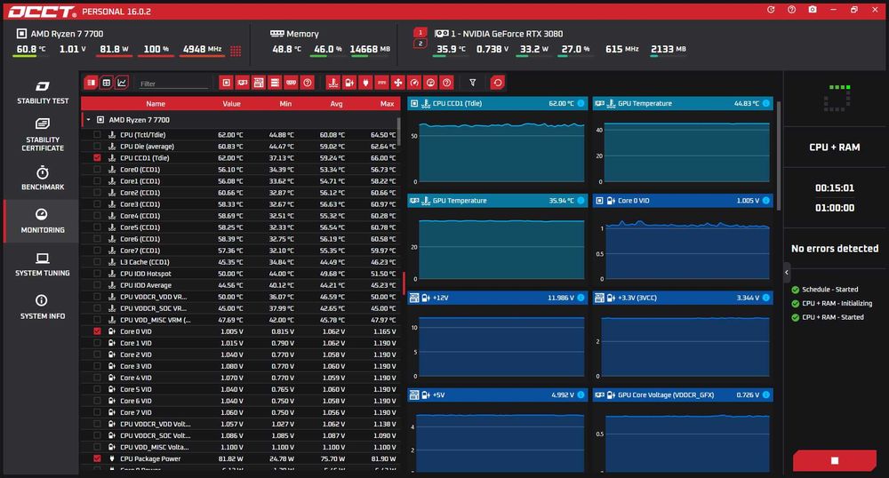Toggle CPU sensors filter icon
Image resolution: width=889 pixels, height=478 pixels.
[x=226, y=83]
